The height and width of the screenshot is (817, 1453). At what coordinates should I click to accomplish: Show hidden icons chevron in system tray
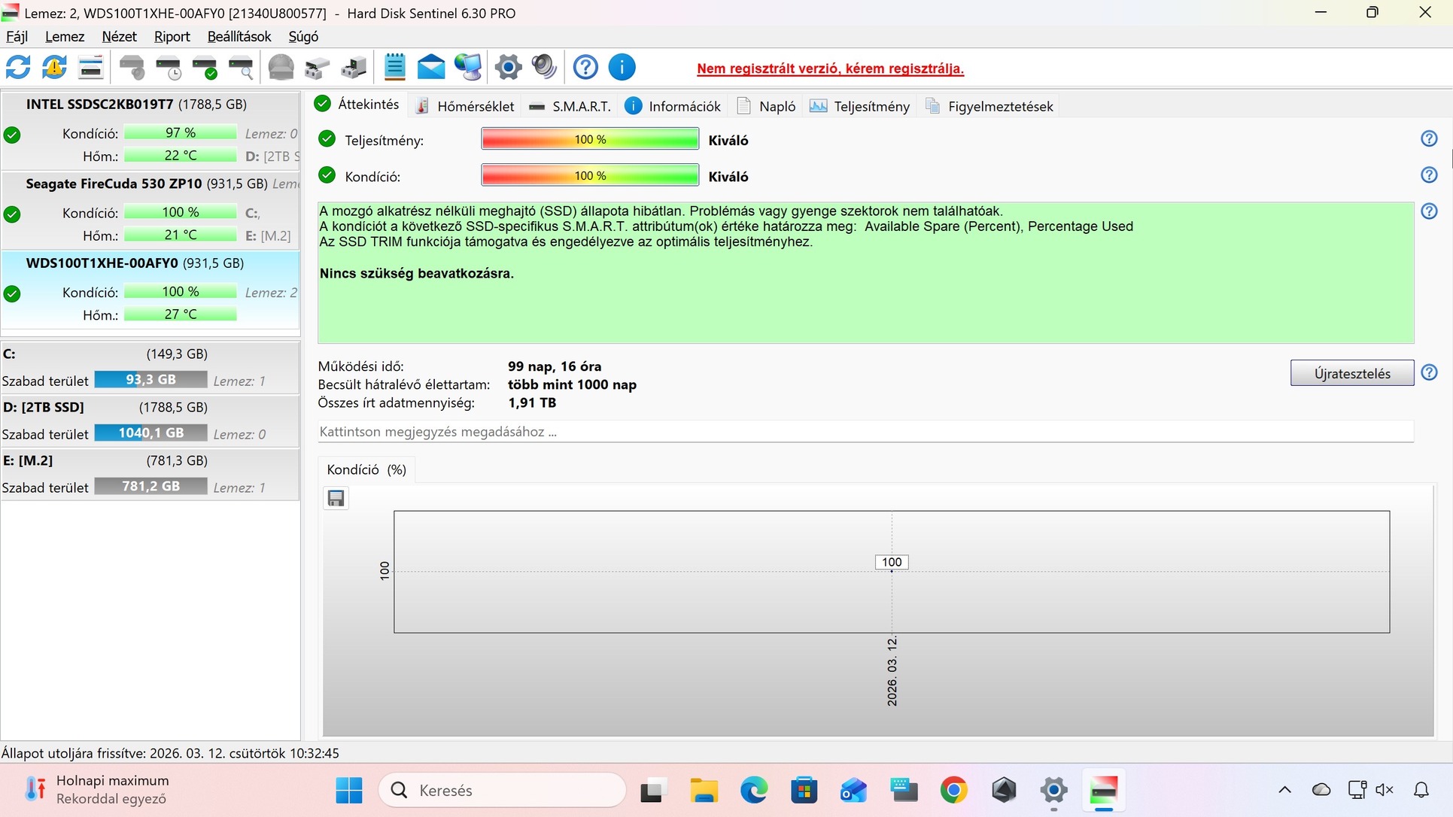[x=1284, y=790]
